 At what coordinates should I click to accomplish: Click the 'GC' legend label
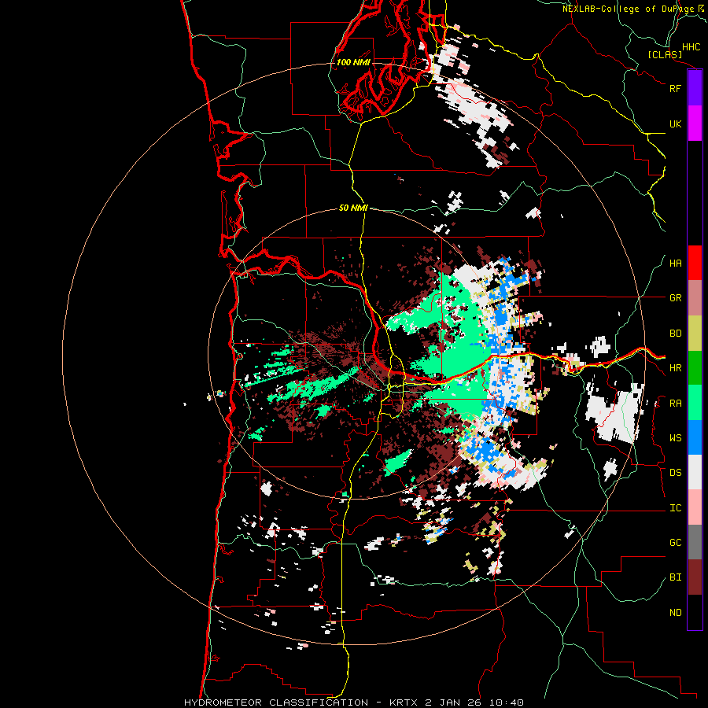(x=675, y=543)
